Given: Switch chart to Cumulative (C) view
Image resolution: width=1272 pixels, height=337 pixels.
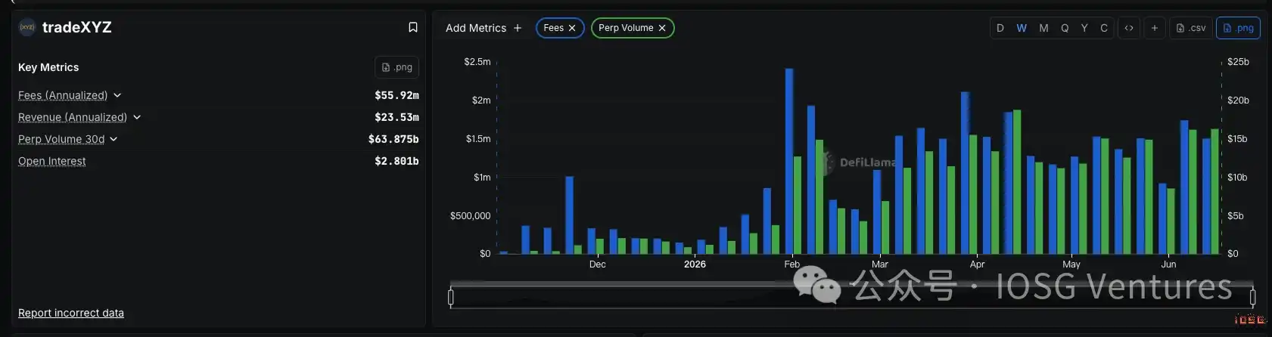Looking at the screenshot, I should 1104,28.
